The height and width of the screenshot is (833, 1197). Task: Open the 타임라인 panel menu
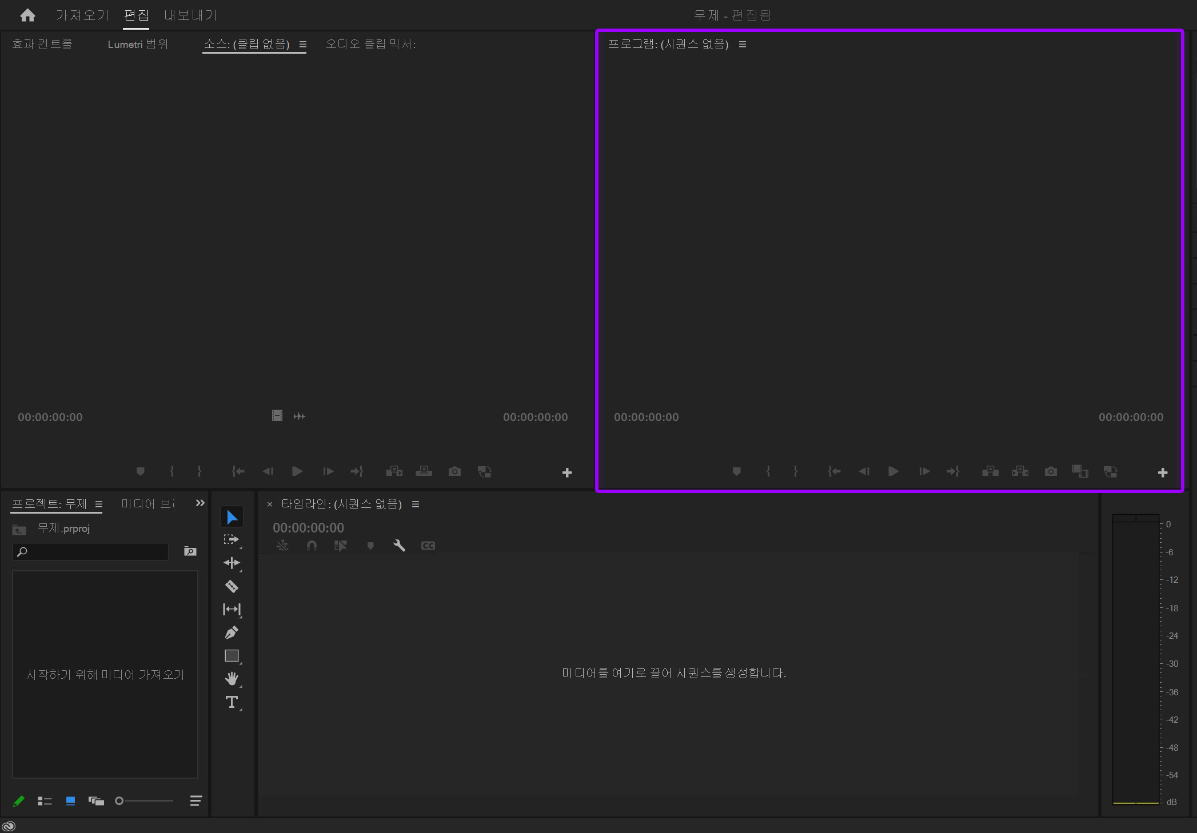tap(416, 504)
